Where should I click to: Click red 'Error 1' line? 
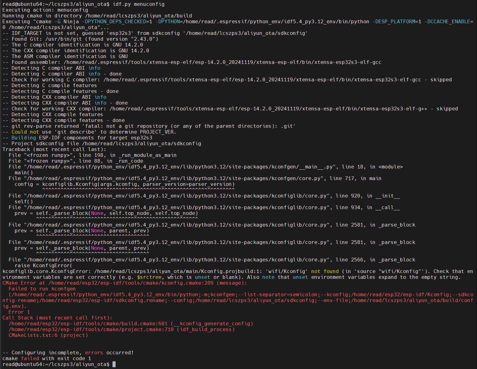point(19,312)
